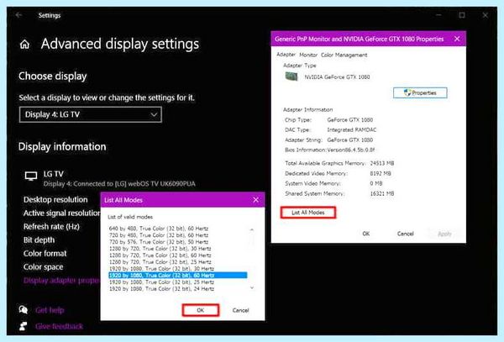Click the NVIDIA adapter card icon
This screenshot has width=504, height=342.
click(291, 76)
